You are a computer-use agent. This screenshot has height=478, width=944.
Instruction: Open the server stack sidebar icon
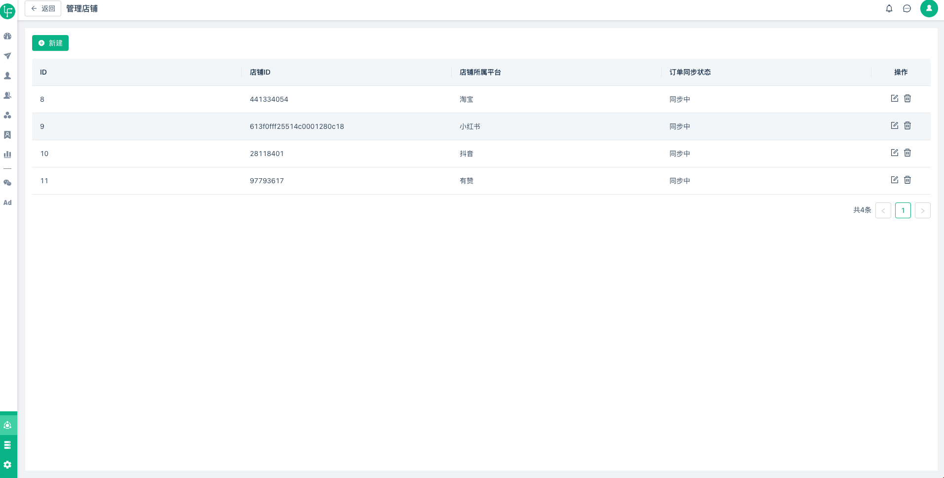(7, 445)
